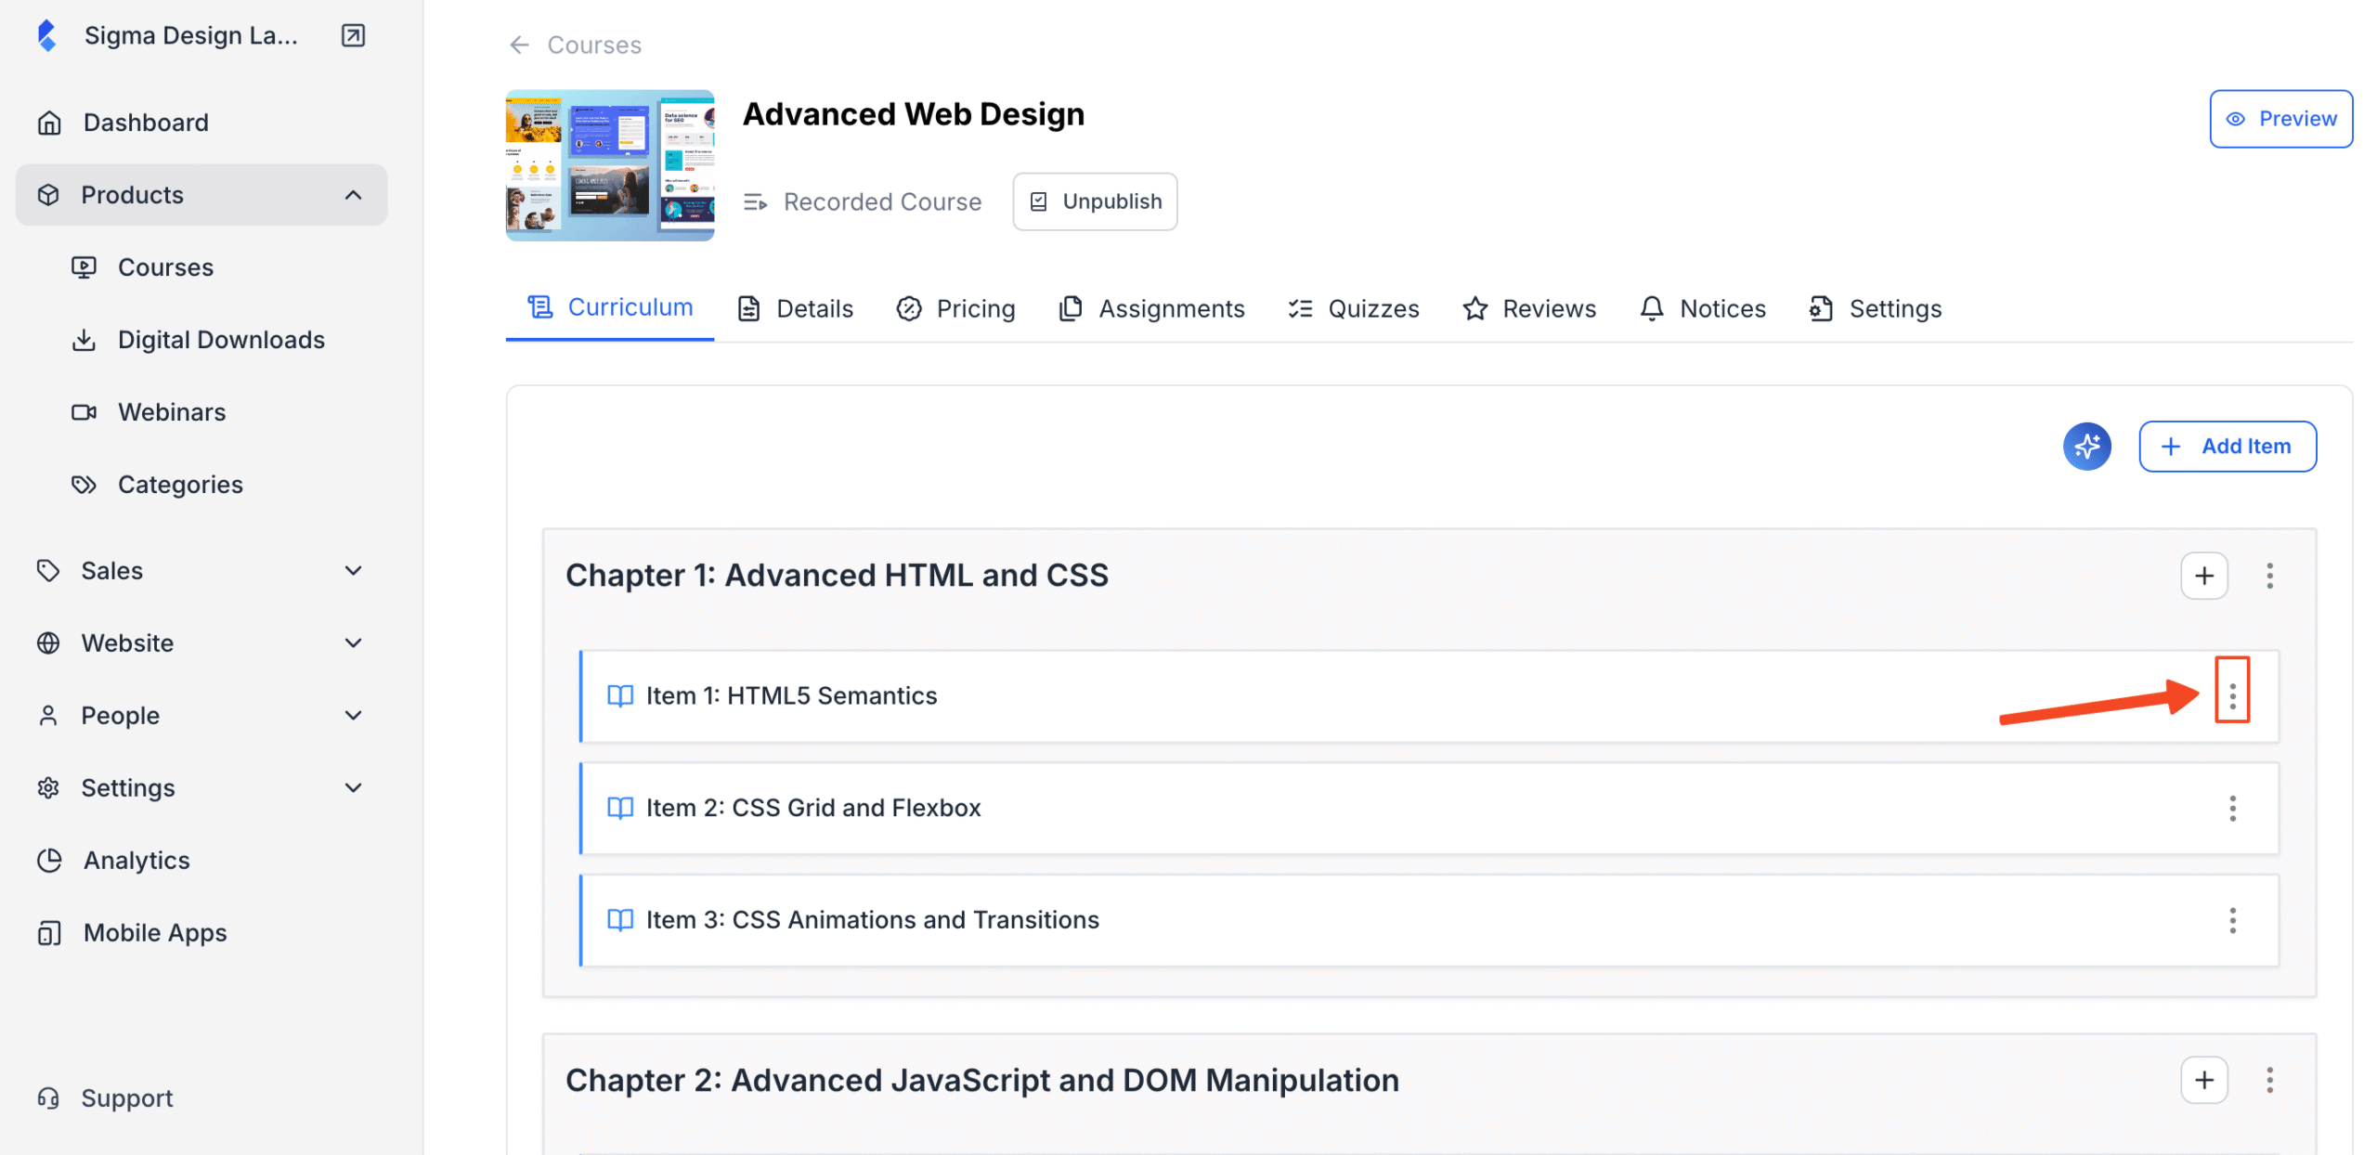The width and height of the screenshot is (2377, 1155).
Task: Open Item 2 CSS Grid options menu
Action: (x=2232, y=808)
